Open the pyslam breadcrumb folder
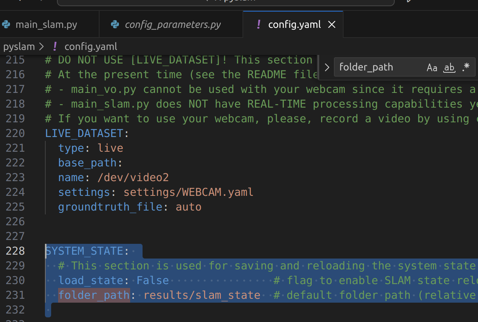Screen dimensions: 478x322 pyautogui.click(x=19, y=47)
